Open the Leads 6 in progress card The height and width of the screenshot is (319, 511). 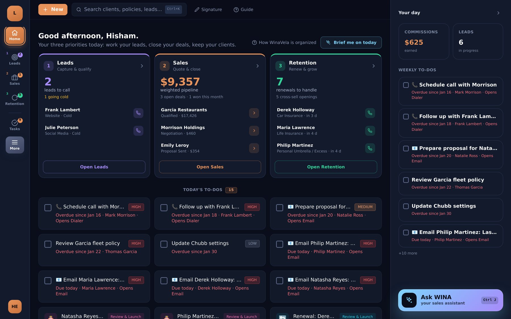(x=478, y=41)
